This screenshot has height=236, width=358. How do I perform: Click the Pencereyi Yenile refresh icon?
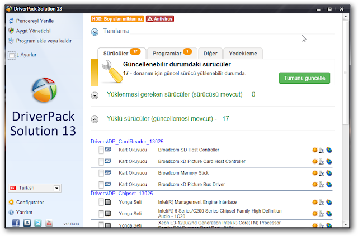(11, 21)
